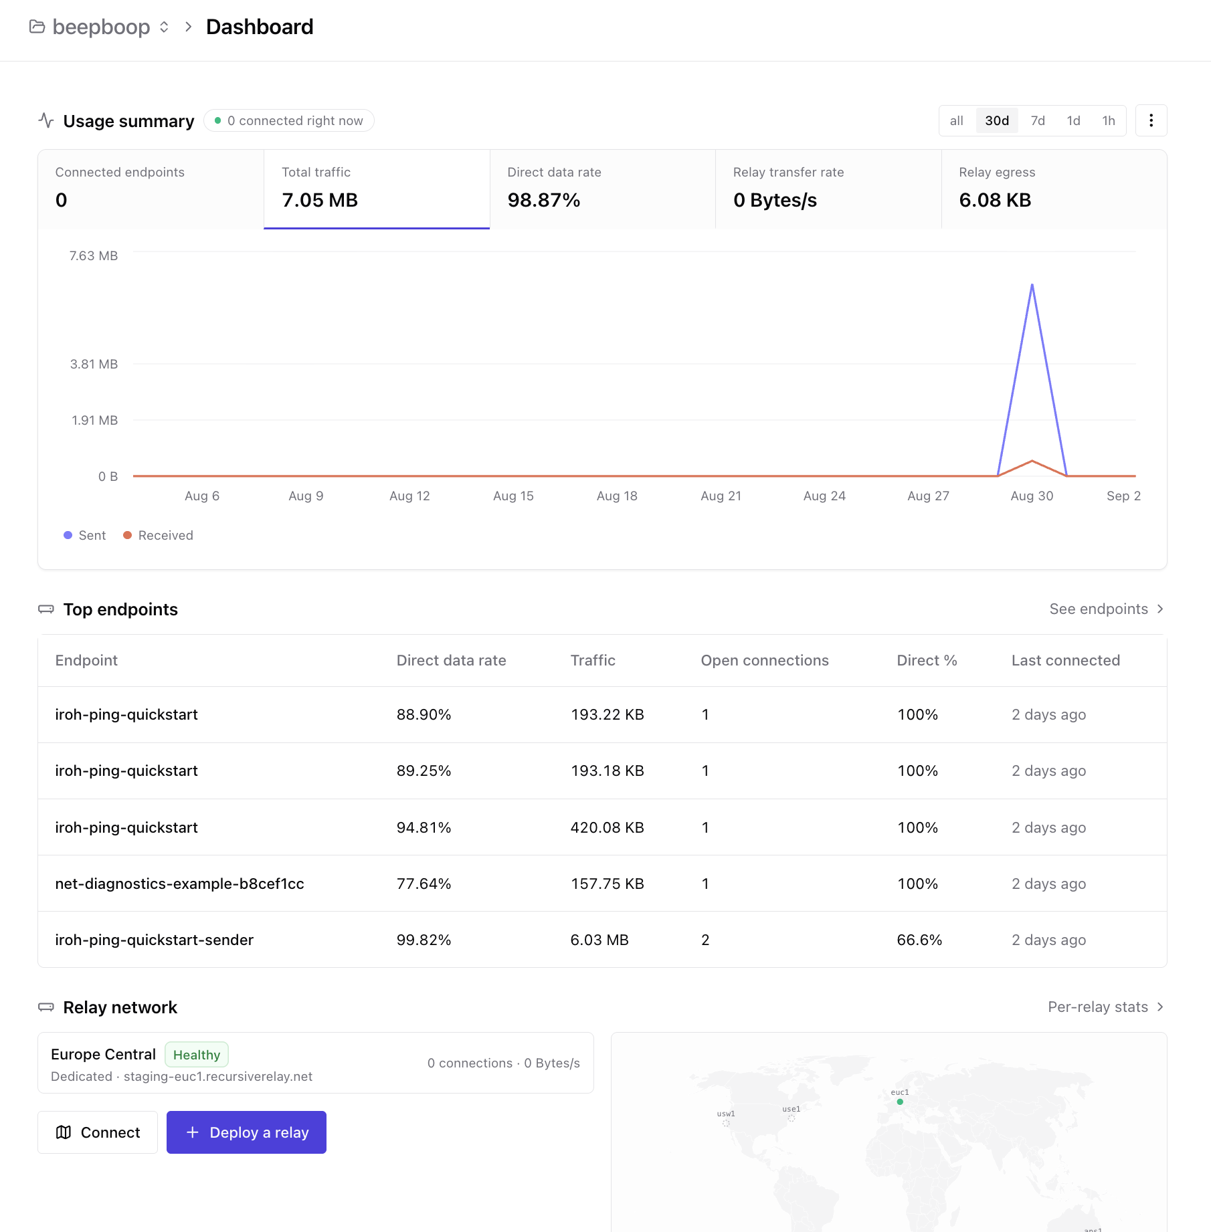Viewport: 1211px width, 1232px height.
Task: Click the Connect button
Action: (x=98, y=1132)
